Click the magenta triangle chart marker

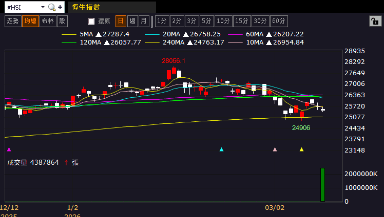[9, 149]
